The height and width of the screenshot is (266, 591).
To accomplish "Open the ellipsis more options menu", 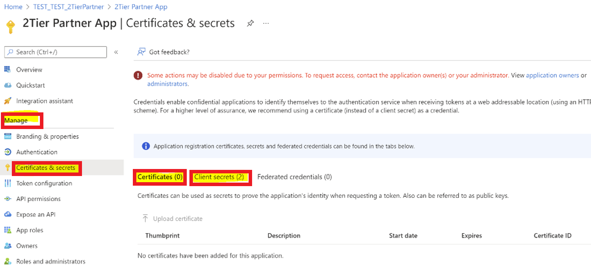I will point(266,23).
